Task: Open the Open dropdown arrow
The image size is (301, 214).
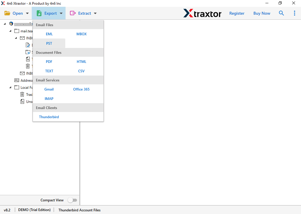Action: click(27, 13)
